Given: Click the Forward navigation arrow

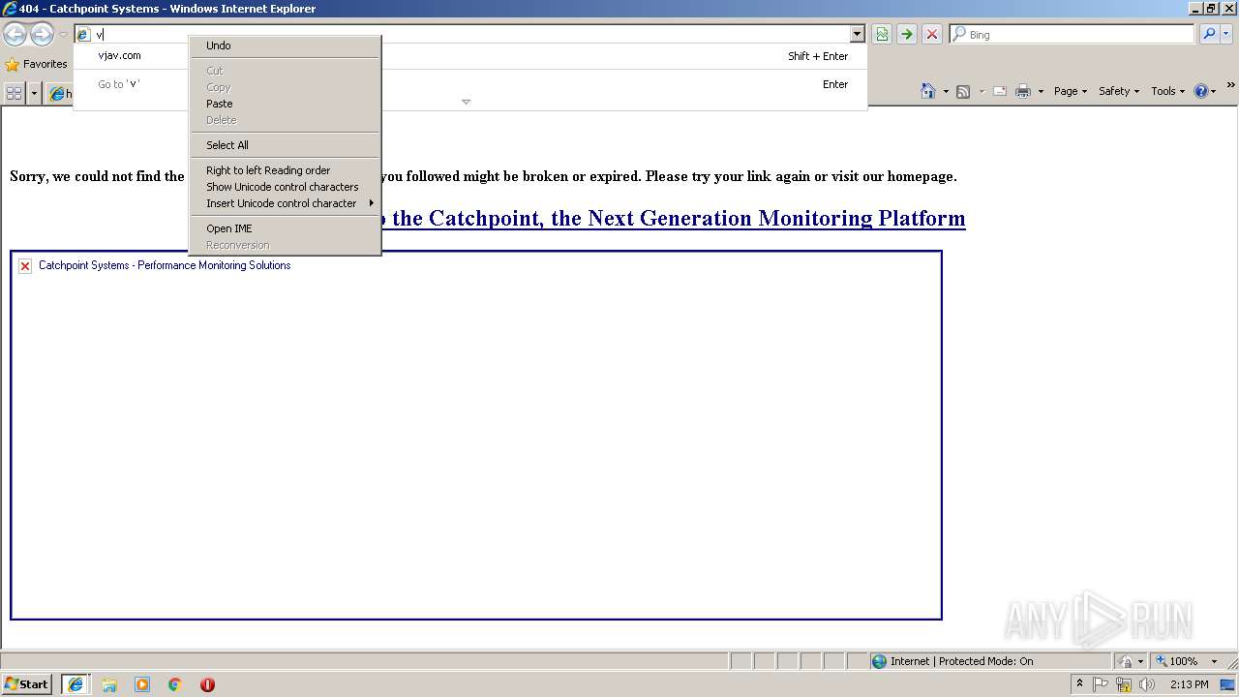Looking at the screenshot, I should 42,35.
